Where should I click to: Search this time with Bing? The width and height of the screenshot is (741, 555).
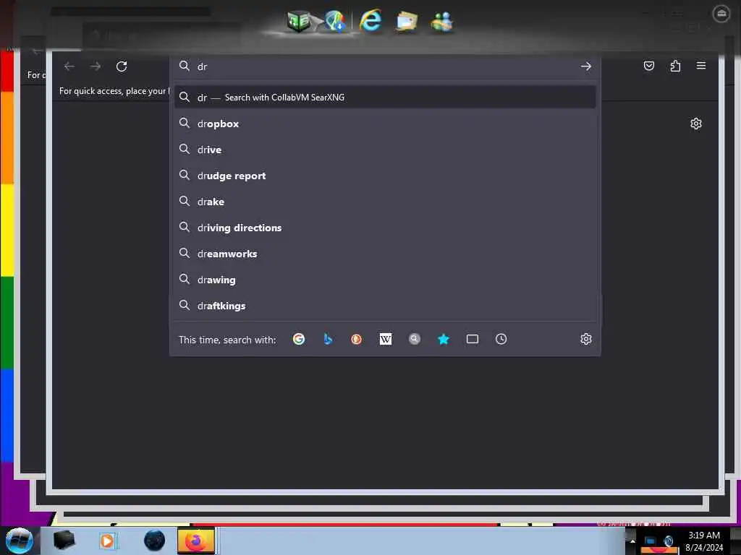point(328,339)
